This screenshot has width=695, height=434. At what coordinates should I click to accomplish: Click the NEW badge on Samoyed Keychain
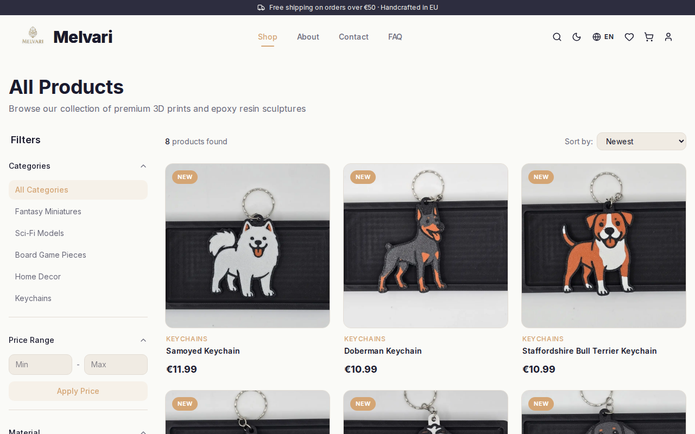185,177
